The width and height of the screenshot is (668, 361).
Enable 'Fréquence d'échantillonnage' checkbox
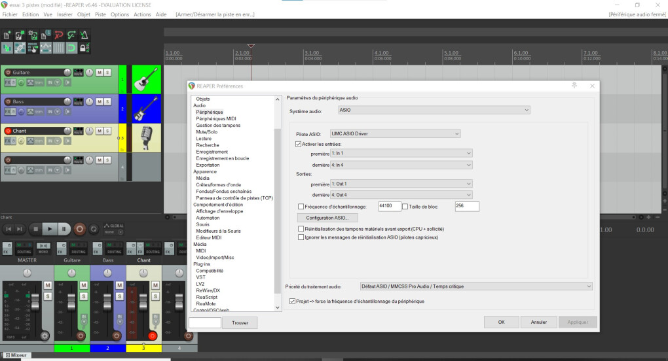click(x=301, y=207)
